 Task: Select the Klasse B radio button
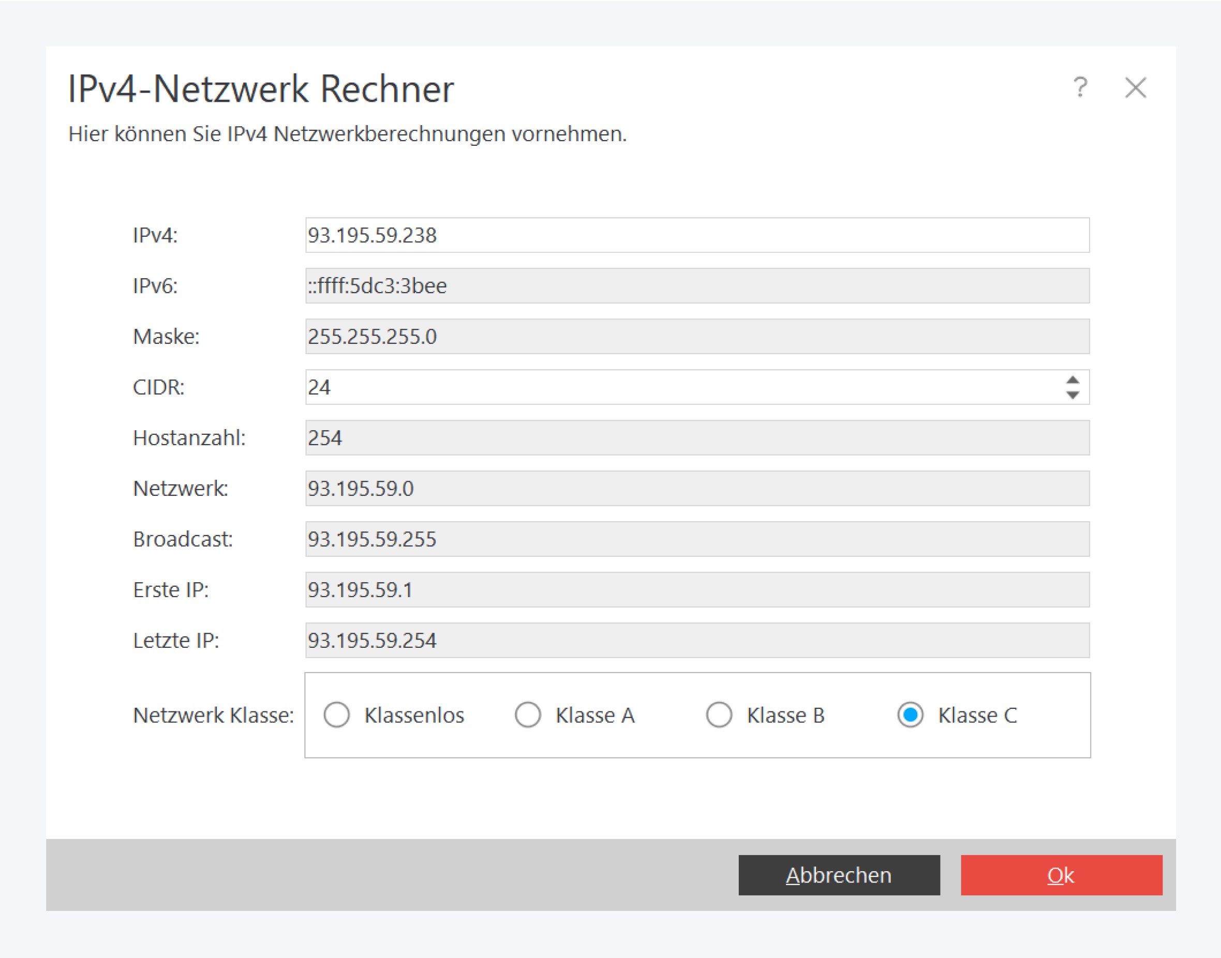719,715
